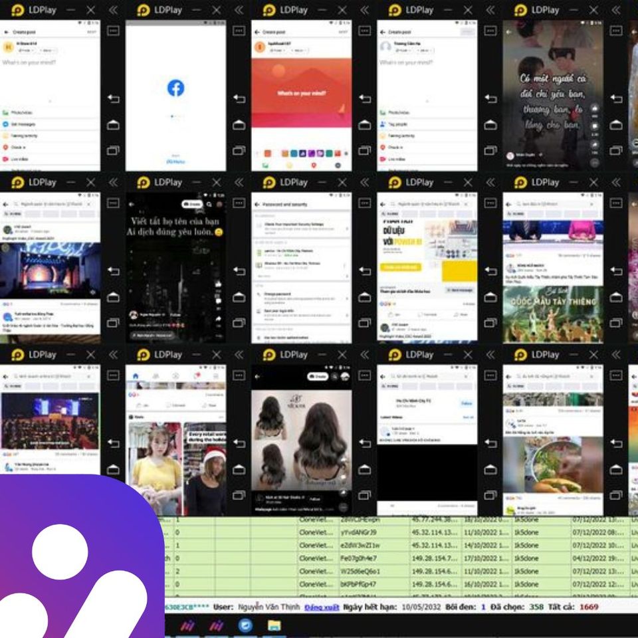Open recent apps beside the orange-background post emulator
This screenshot has width=638, height=638.
365,151
